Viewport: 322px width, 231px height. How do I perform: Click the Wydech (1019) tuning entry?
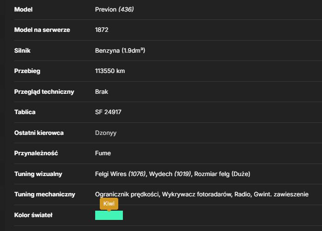click(170, 174)
